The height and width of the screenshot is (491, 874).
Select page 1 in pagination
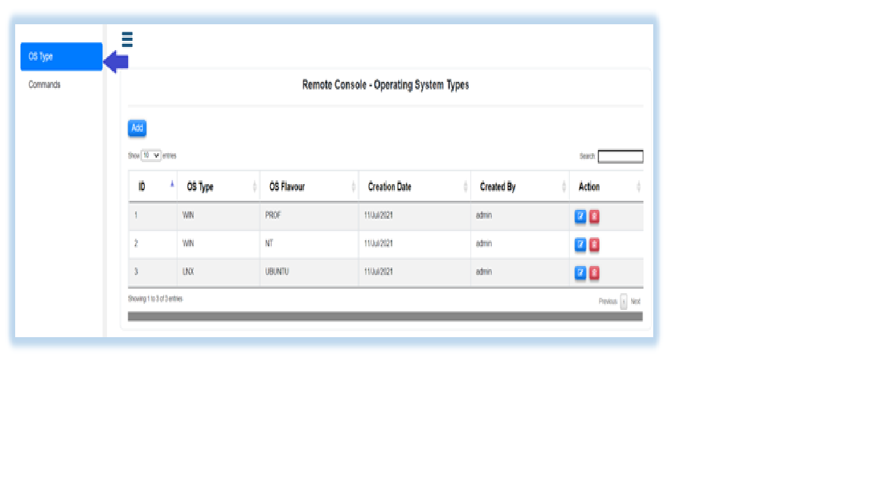click(624, 301)
